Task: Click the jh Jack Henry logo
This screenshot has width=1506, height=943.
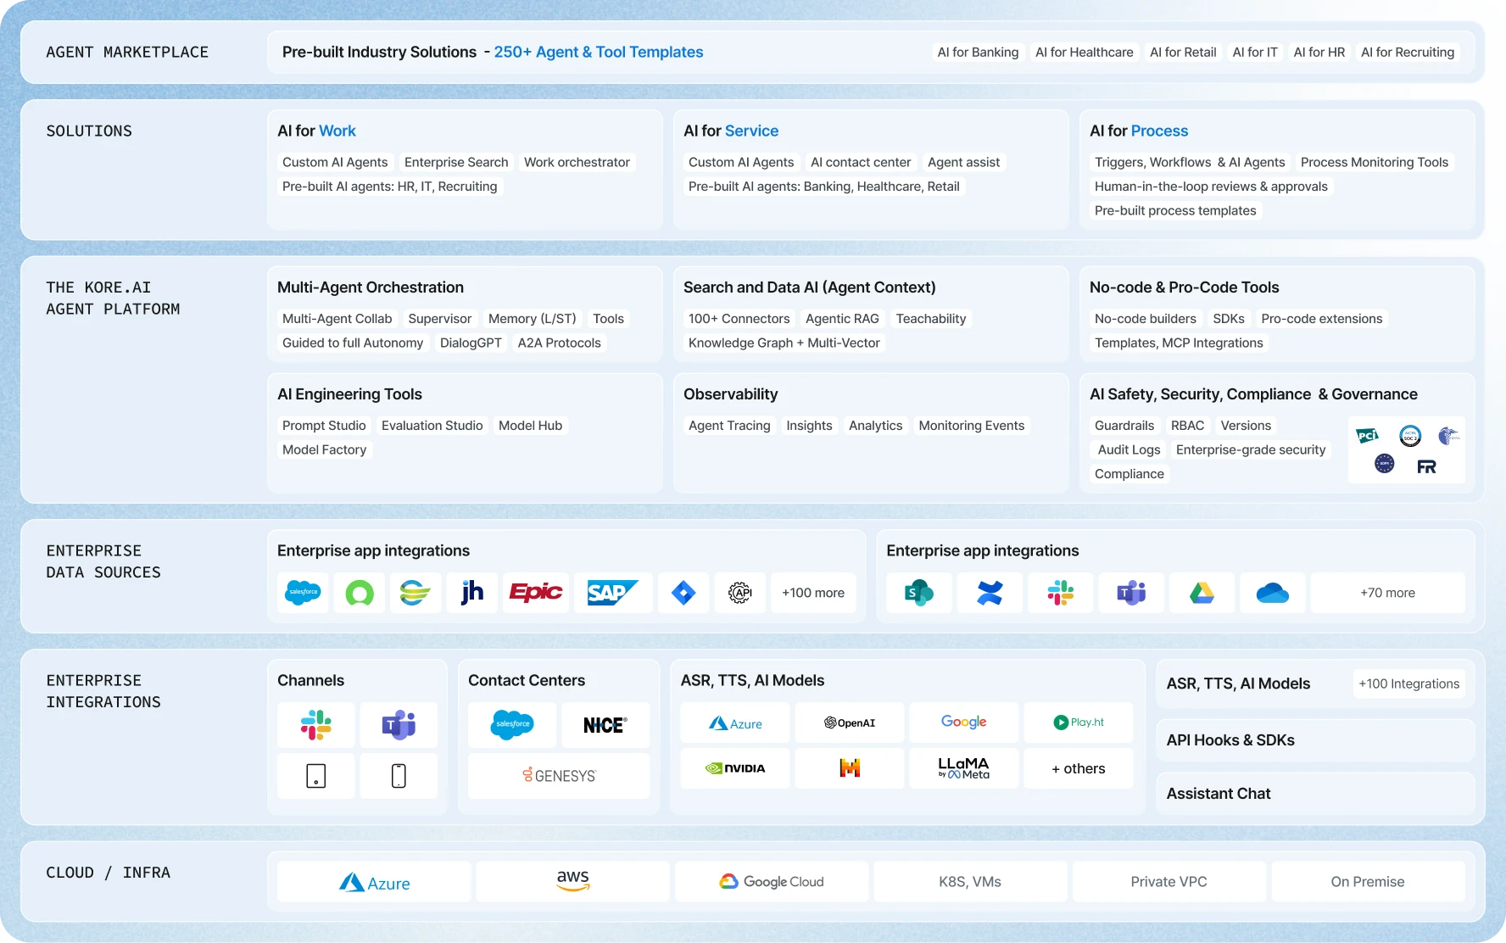Action: tap(472, 592)
